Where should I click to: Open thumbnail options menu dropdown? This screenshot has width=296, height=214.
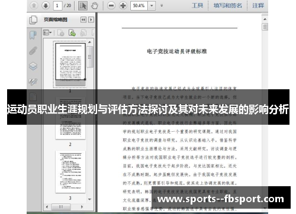(47, 33)
